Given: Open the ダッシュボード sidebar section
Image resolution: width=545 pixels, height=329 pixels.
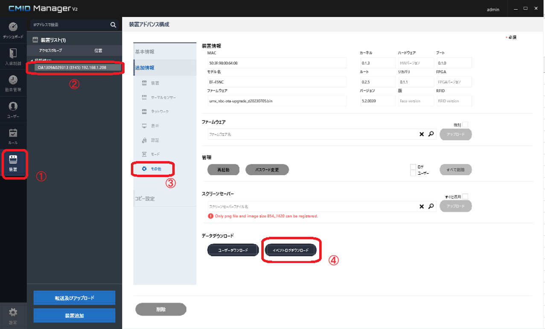Looking at the screenshot, I should (13, 30).
